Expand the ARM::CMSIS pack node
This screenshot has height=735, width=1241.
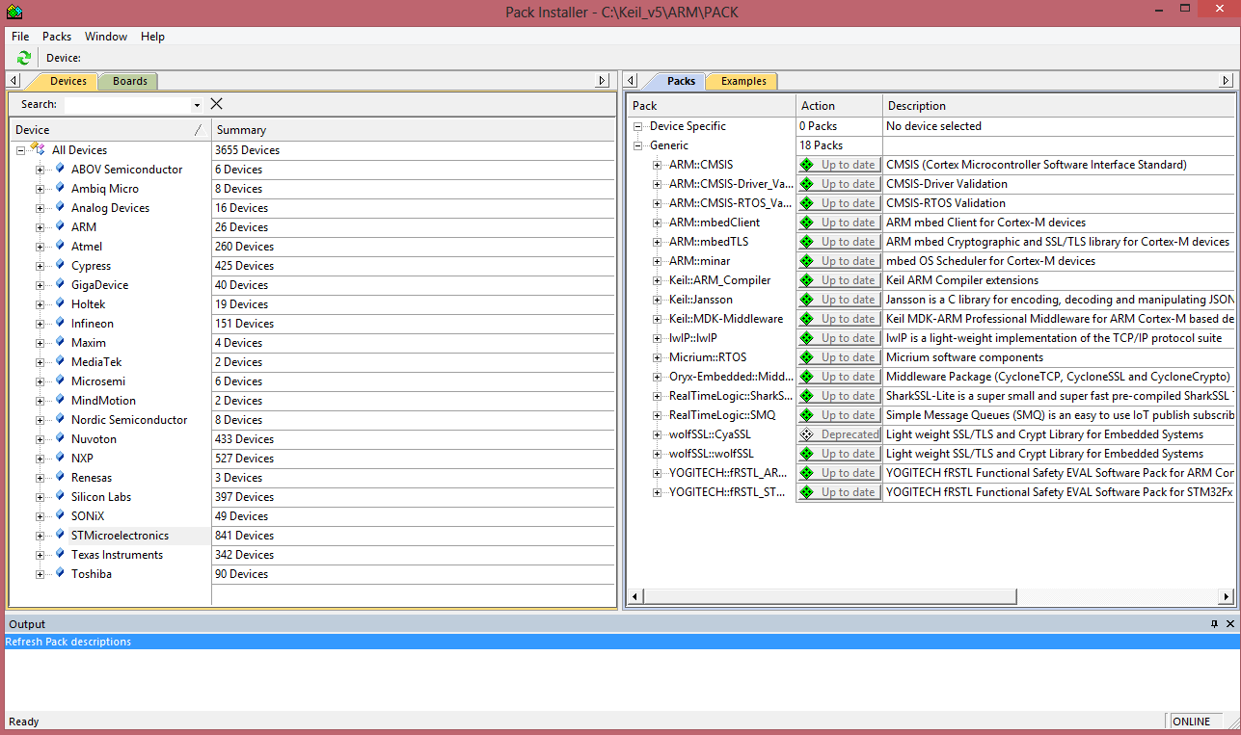click(658, 165)
